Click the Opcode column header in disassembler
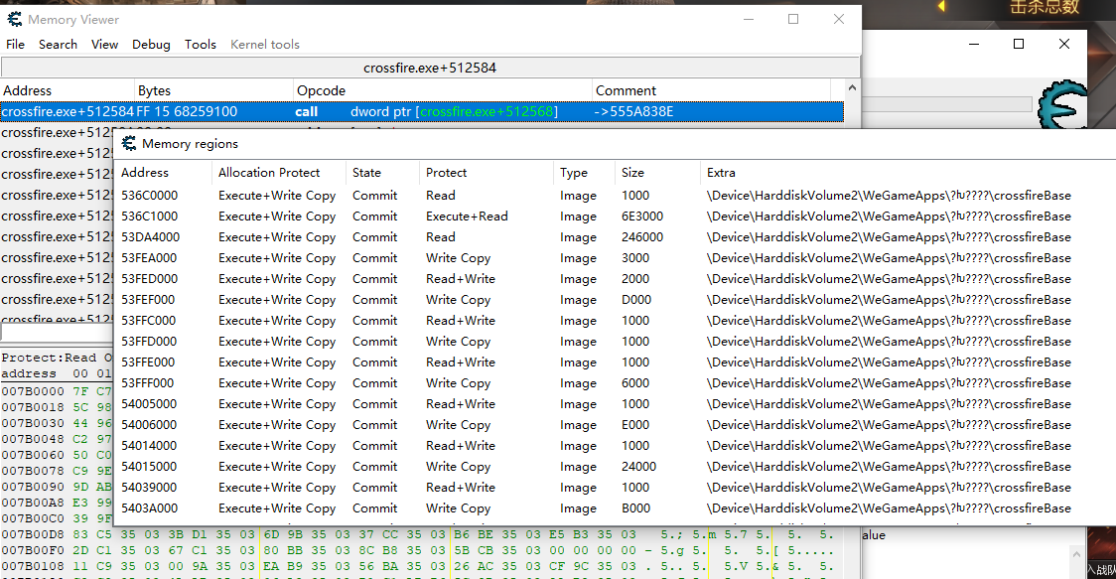 click(443, 90)
